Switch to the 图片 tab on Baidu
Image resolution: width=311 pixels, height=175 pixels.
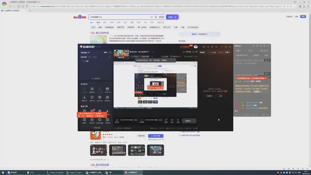pos(105,23)
